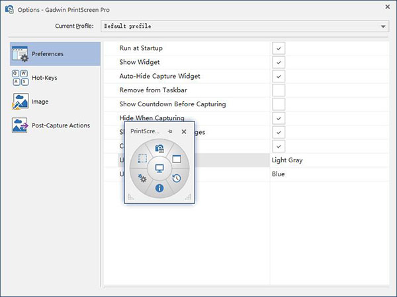Click the info icon in the widget
This screenshot has width=397, height=297.
(x=159, y=188)
